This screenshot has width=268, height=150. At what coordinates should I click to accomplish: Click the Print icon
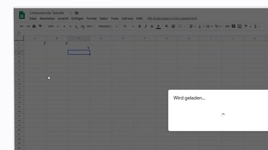coord(34,26)
